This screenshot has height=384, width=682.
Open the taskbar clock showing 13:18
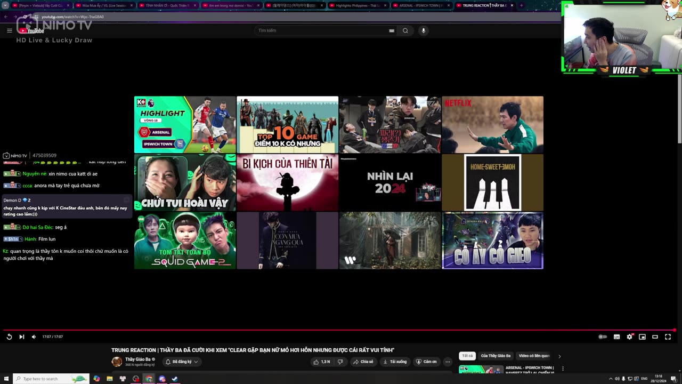659,378
